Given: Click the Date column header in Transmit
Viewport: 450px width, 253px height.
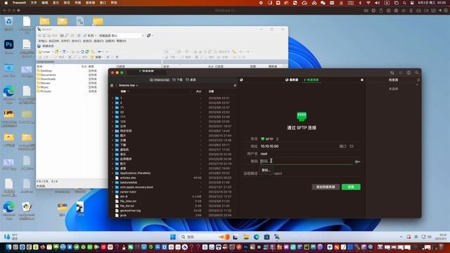Looking at the screenshot, I should tap(211, 91).
